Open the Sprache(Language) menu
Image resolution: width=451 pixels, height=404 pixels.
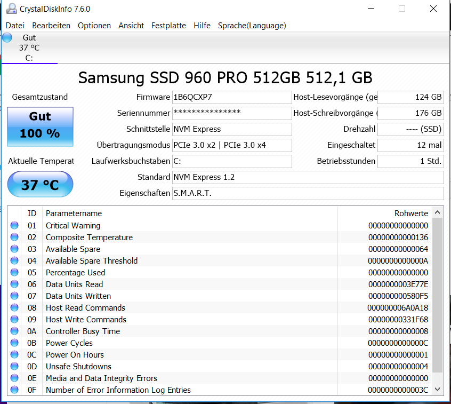(252, 26)
